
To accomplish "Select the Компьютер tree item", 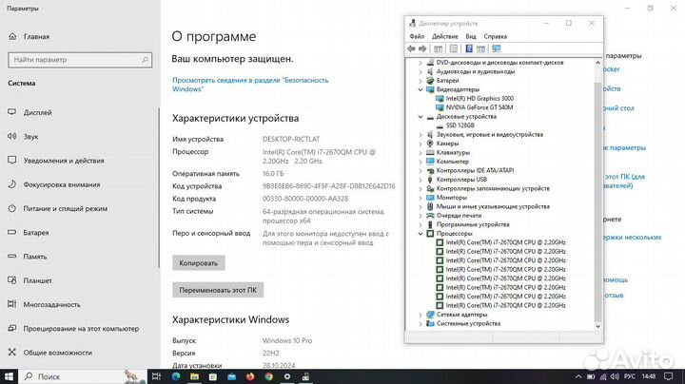I will pyautogui.click(x=452, y=162).
